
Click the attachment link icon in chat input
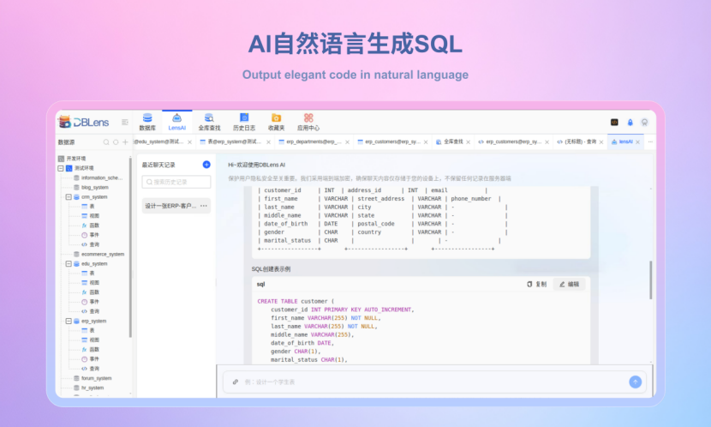pyautogui.click(x=236, y=382)
